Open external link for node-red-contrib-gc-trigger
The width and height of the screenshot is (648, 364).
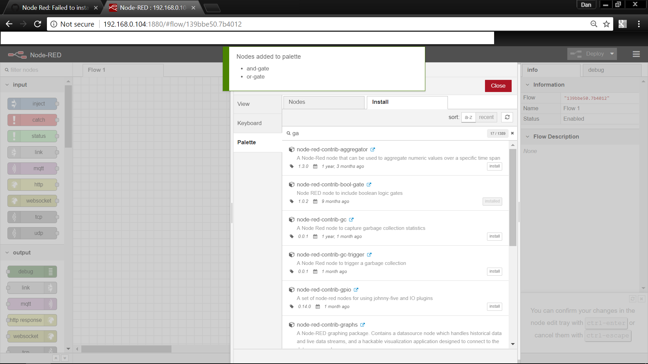(369, 255)
